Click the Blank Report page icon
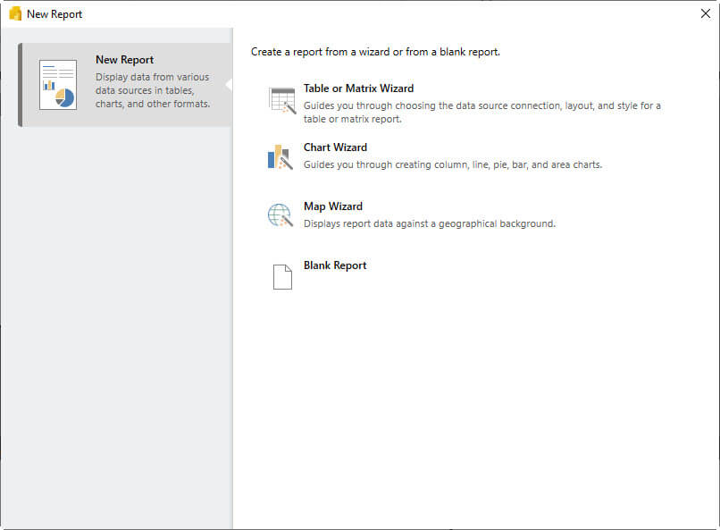The image size is (720, 530). tap(281, 276)
